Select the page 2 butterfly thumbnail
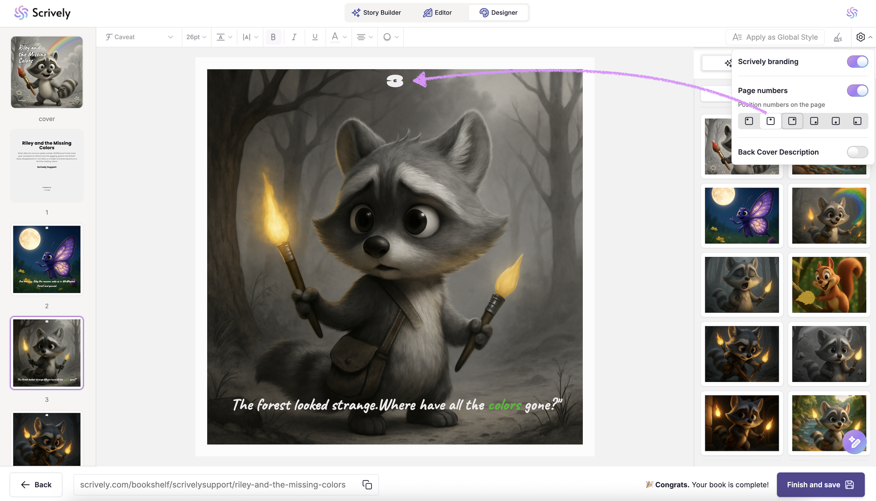876x501 pixels. point(47,259)
